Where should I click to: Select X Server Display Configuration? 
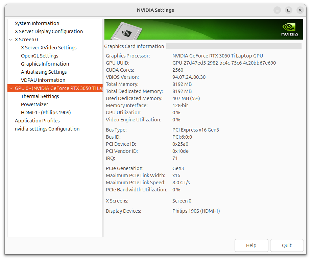(49, 31)
